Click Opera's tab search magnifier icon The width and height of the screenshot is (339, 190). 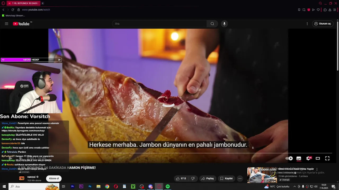[320, 3]
